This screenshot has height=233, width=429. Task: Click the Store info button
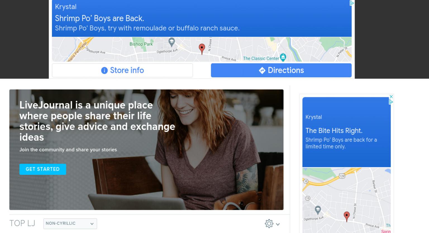[x=122, y=70]
